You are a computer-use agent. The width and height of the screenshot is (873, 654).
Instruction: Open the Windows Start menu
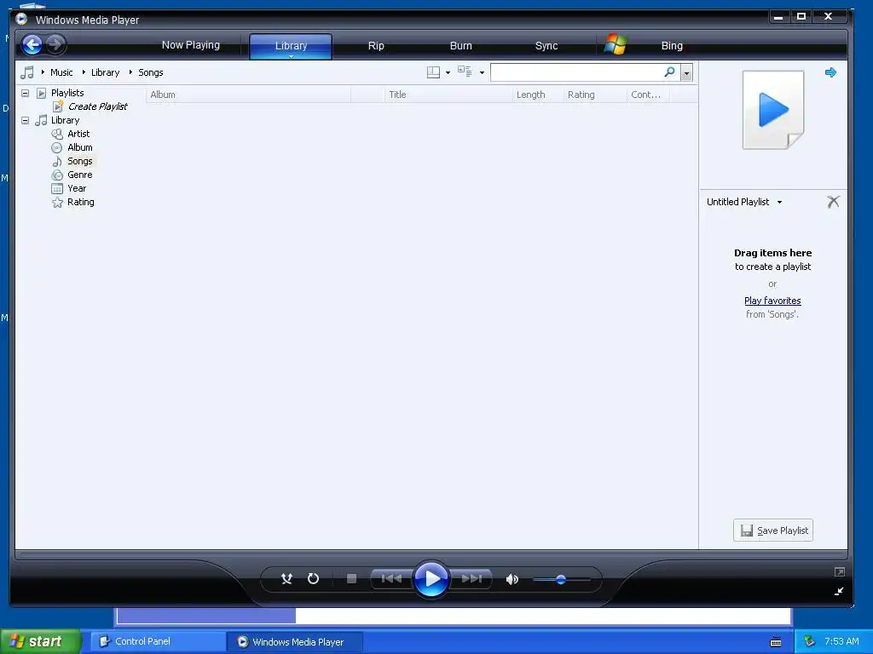41,641
